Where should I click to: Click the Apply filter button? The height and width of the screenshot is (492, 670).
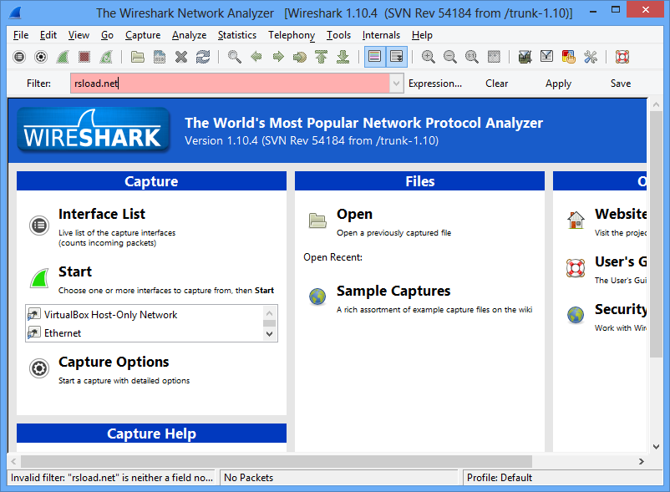pyautogui.click(x=557, y=83)
